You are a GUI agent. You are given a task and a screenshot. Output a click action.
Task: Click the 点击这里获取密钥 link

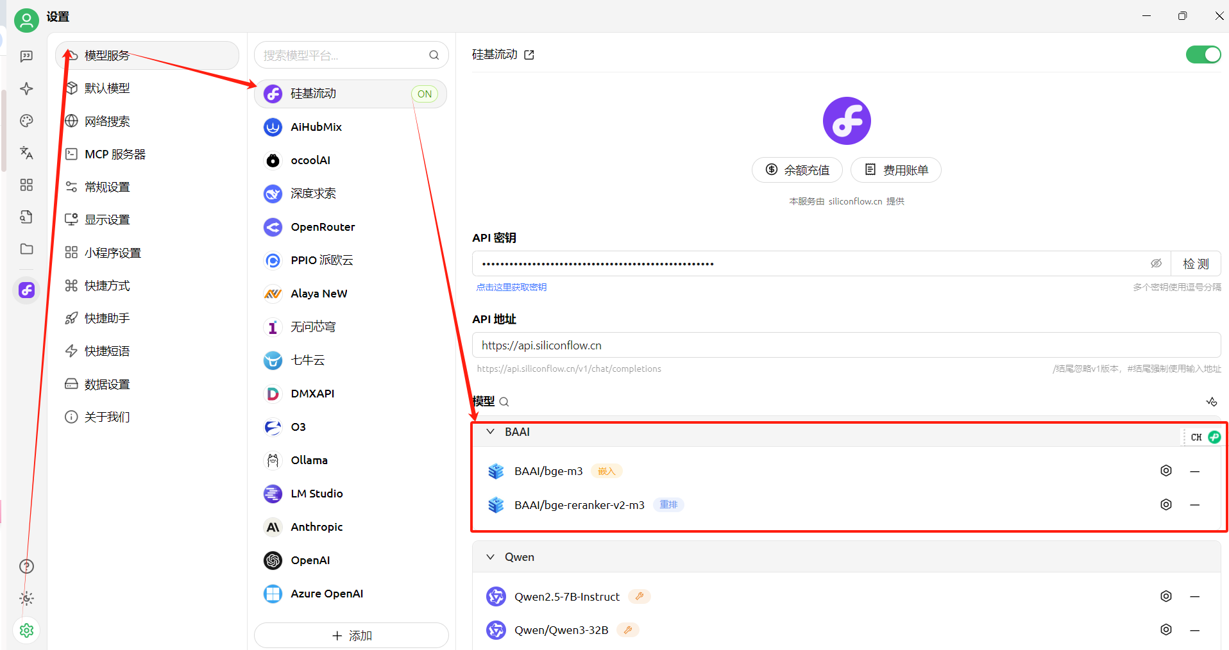coord(511,287)
